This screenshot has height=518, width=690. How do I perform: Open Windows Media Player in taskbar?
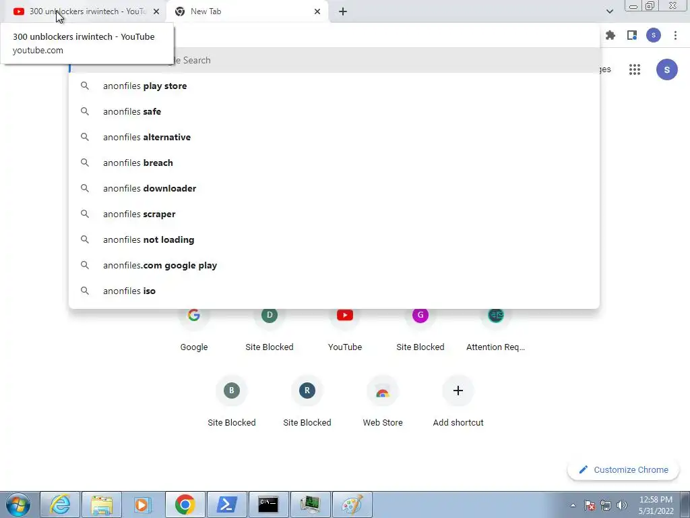coord(143,505)
